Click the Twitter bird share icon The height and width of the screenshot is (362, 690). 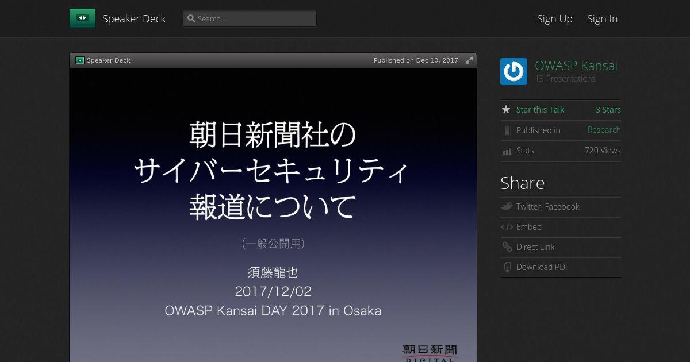(507, 207)
